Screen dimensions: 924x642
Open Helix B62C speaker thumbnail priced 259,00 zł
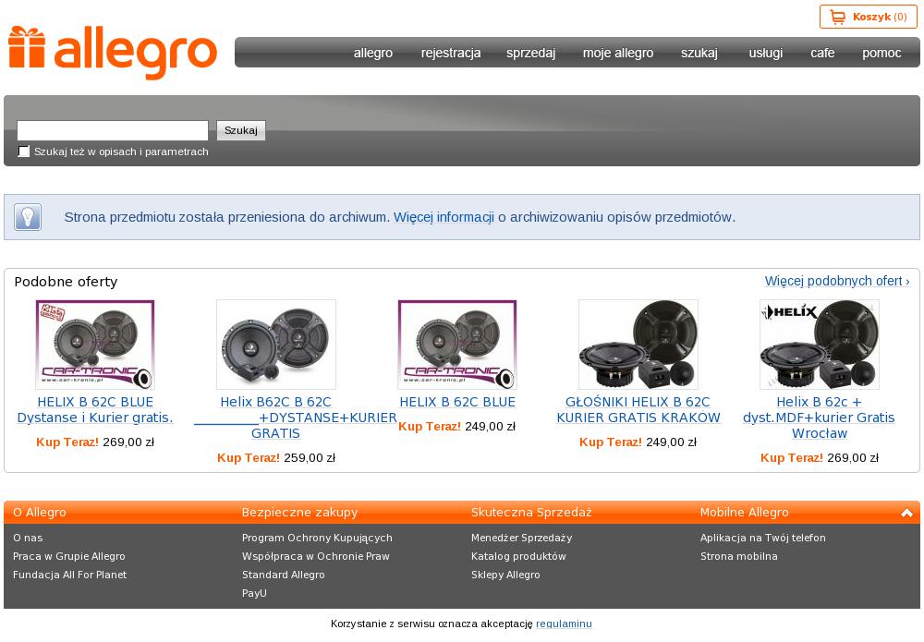pos(275,345)
